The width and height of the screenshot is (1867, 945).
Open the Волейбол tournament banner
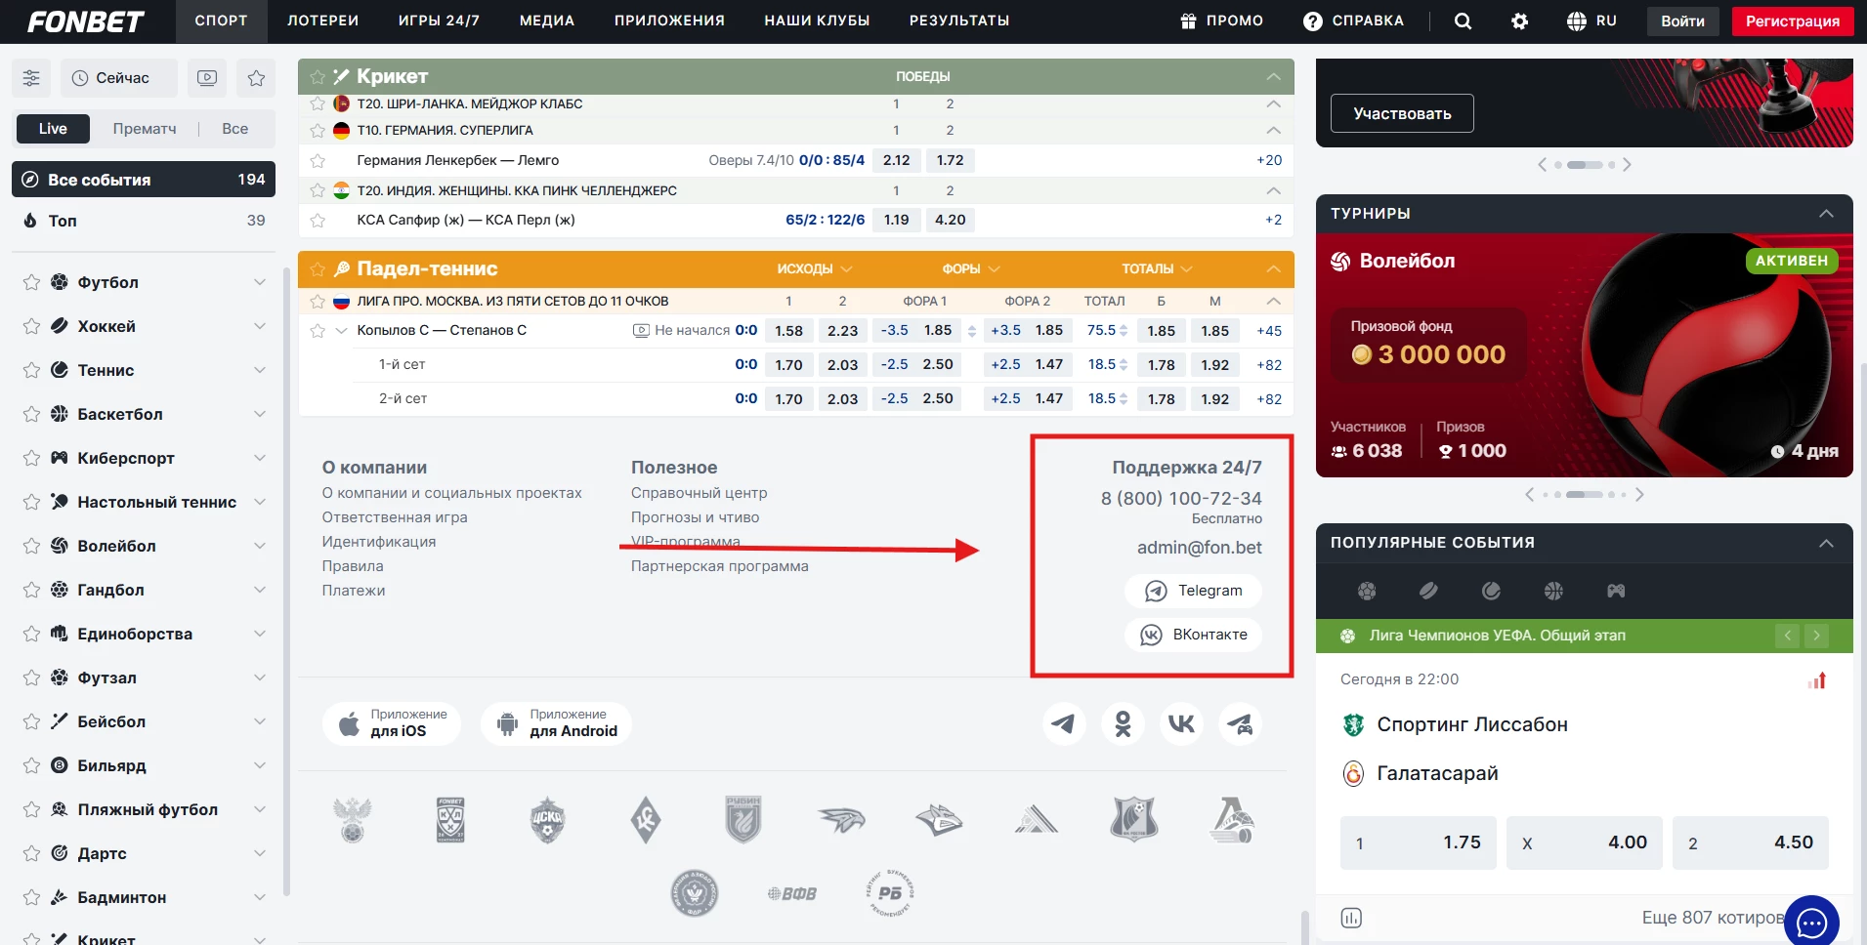(1585, 355)
